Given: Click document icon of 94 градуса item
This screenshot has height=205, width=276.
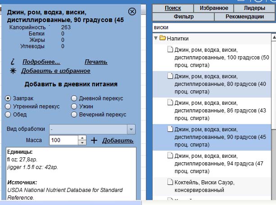Looking at the screenshot, I should point(170,156).
